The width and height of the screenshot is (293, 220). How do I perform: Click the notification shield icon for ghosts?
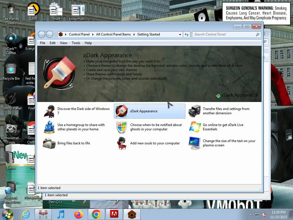(122, 127)
